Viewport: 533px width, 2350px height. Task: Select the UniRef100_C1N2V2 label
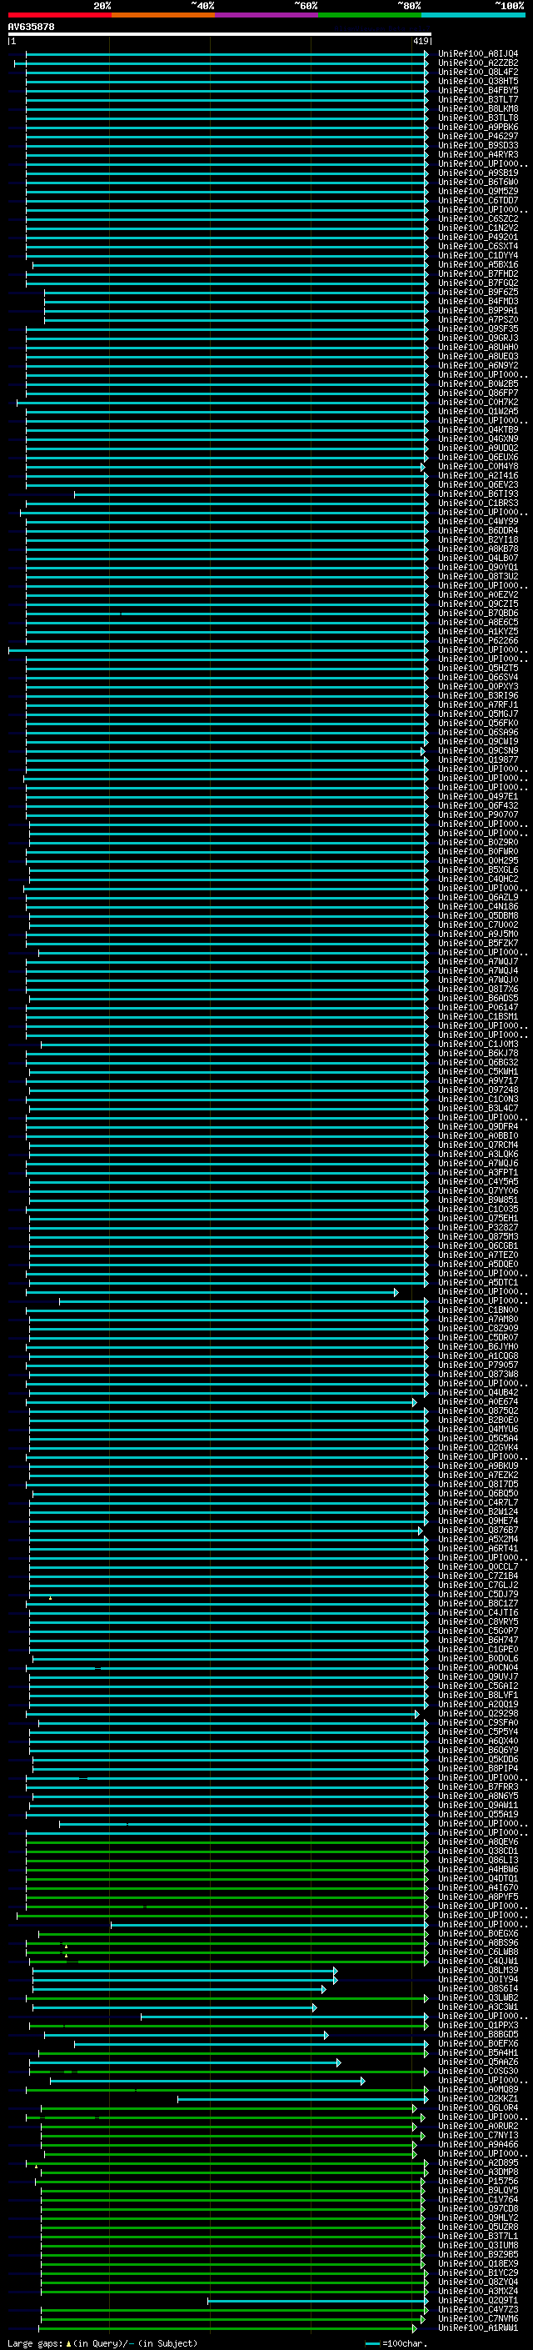click(x=478, y=228)
